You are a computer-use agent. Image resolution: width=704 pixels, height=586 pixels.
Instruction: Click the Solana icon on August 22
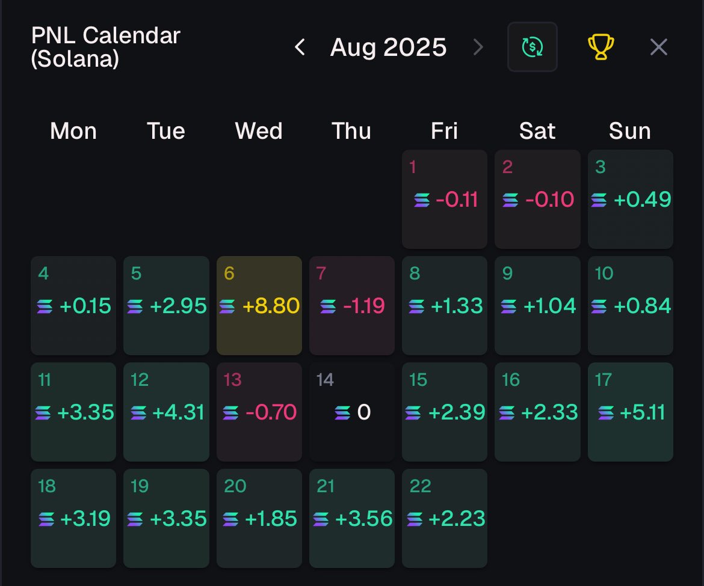[x=415, y=519]
